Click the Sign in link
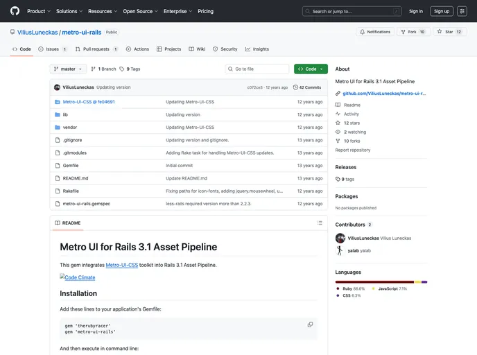The image size is (477, 355). coord(416,11)
